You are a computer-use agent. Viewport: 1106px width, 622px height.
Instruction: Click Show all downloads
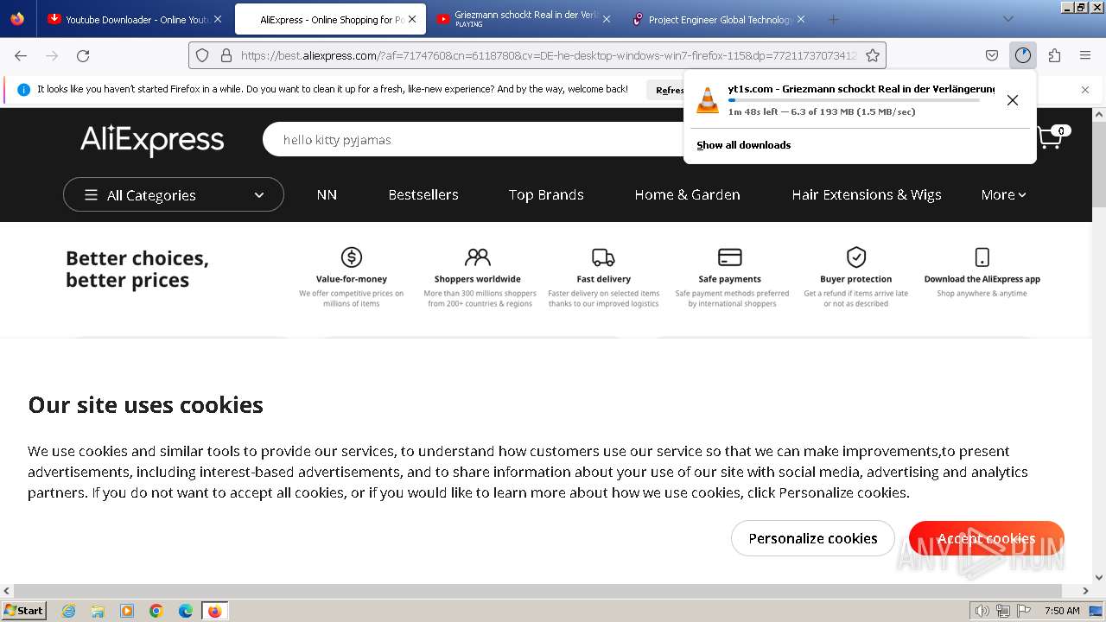pyautogui.click(x=744, y=145)
